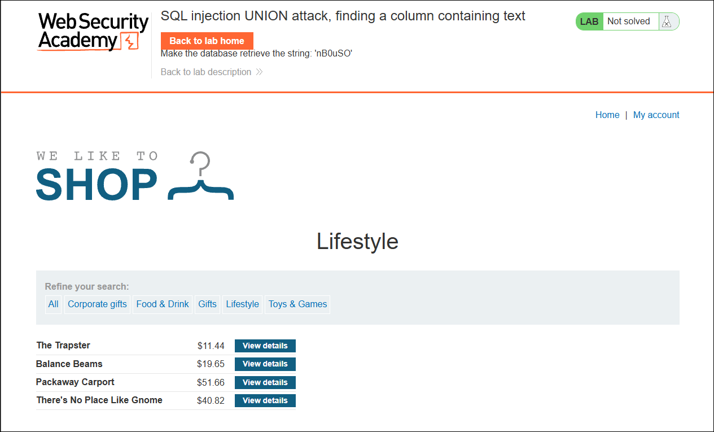The width and height of the screenshot is (714, 432).
Task: Select the Gifts category filter
Action: coord(207,304)
